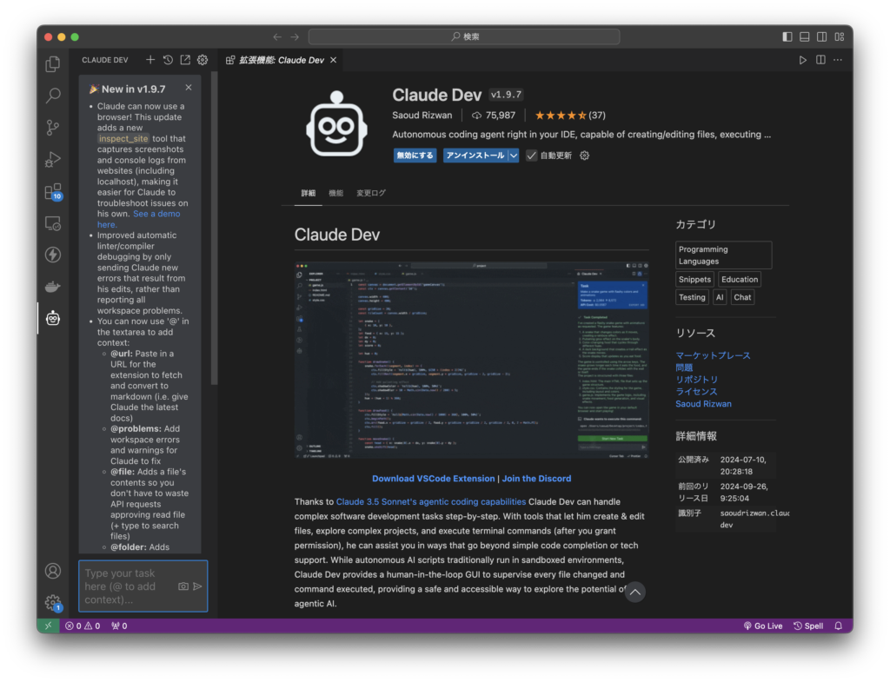Open customize layout icon
This screenshot has height=682, width=890.
[x=840, y=36]
